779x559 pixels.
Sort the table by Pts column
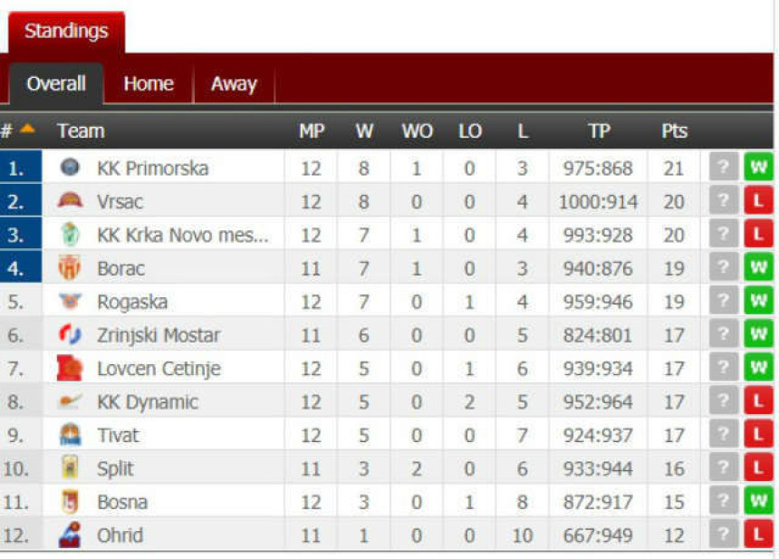point(674,130)
